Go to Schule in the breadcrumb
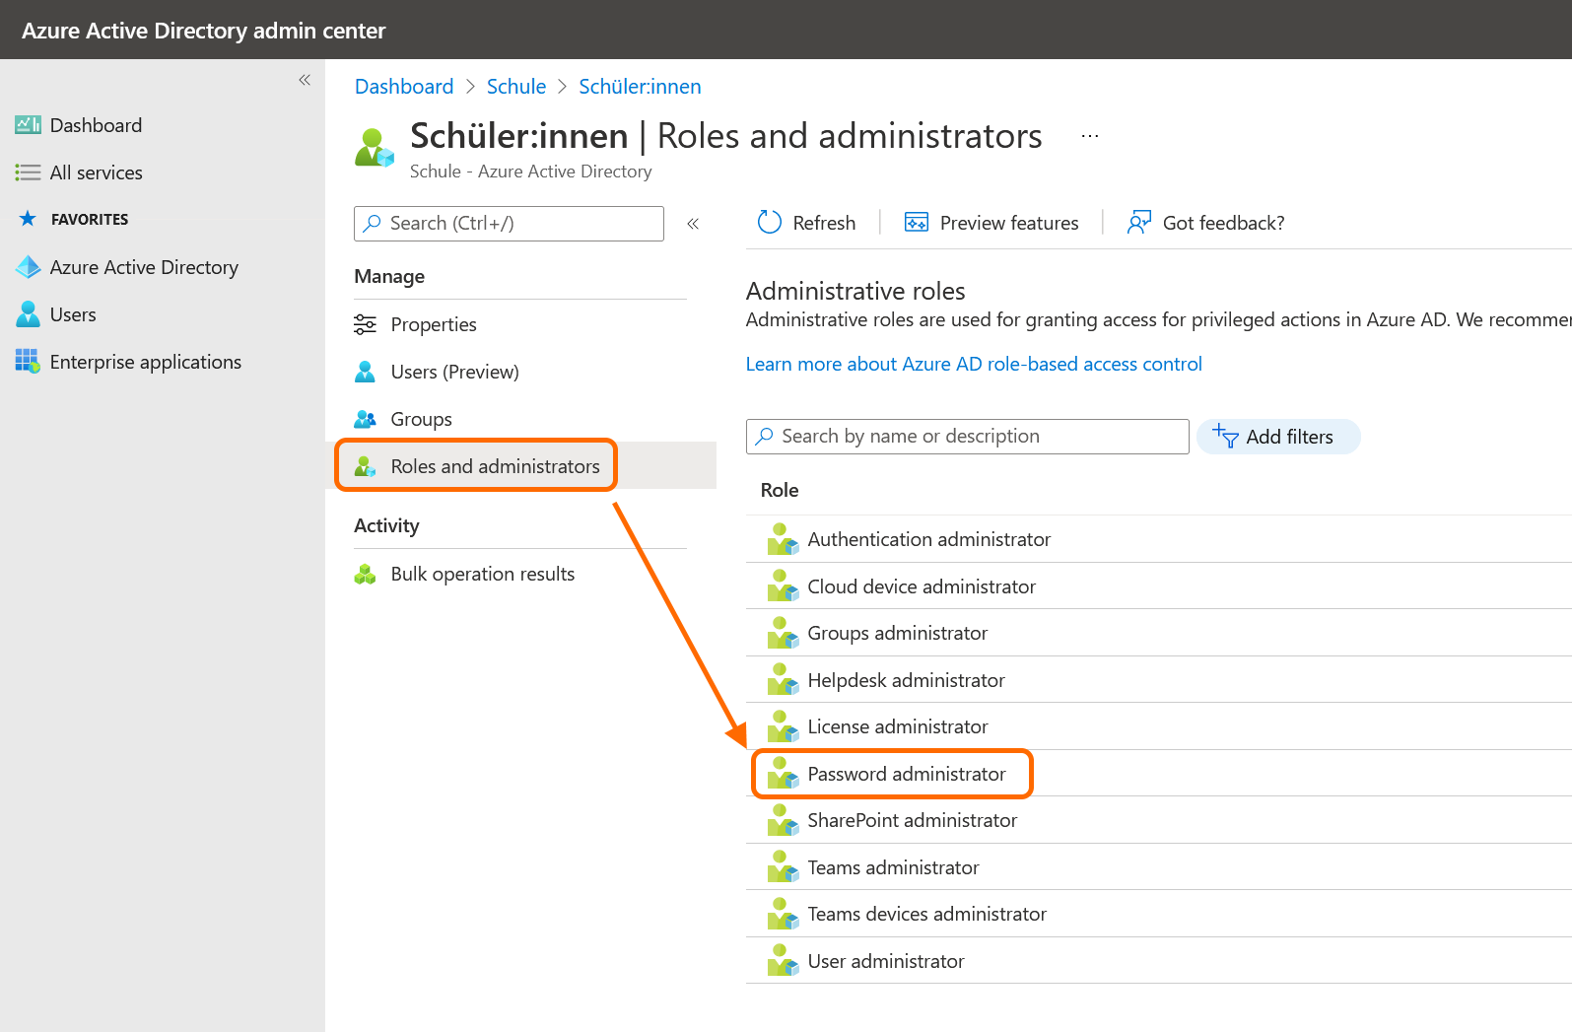1572x1032 pixels. click(x=515, y=87)
